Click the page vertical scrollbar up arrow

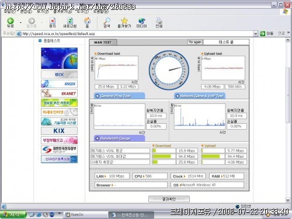tap(288, 40)
